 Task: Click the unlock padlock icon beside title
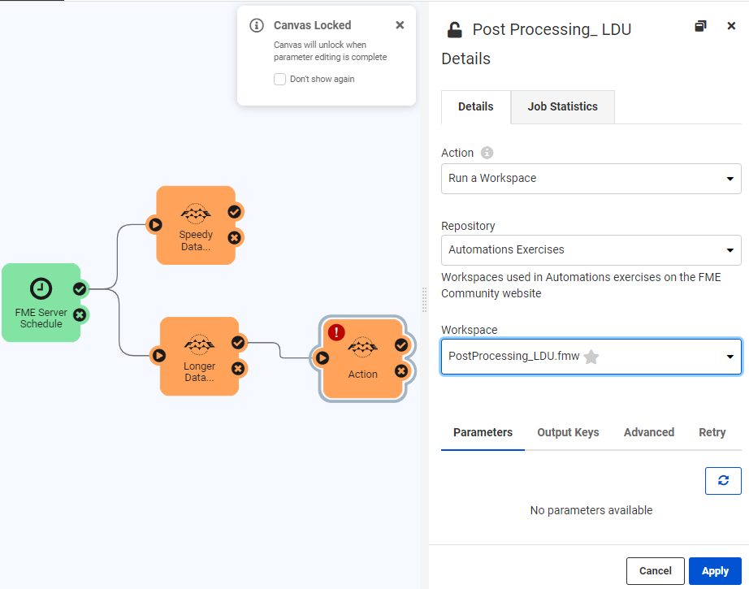pos(454,30)
